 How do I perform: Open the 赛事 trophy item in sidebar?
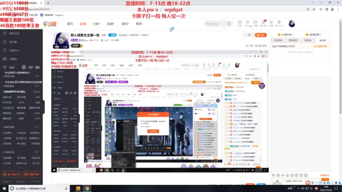pyautogui.click(x=12, y=67)
